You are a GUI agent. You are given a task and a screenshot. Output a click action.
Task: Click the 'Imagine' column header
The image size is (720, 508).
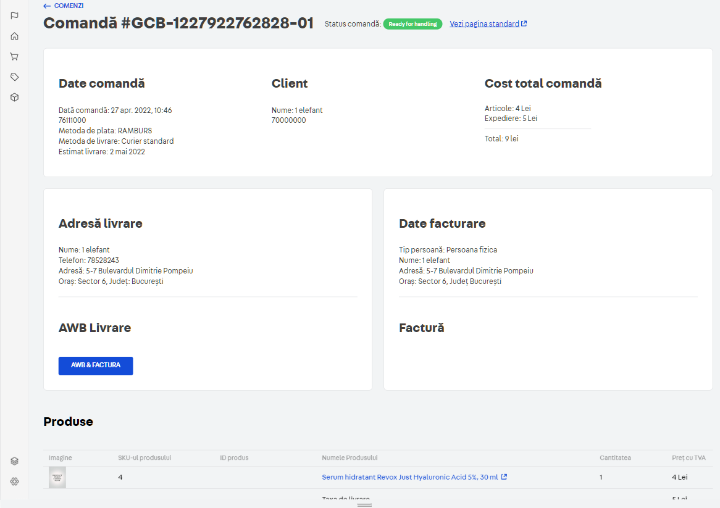61,457
